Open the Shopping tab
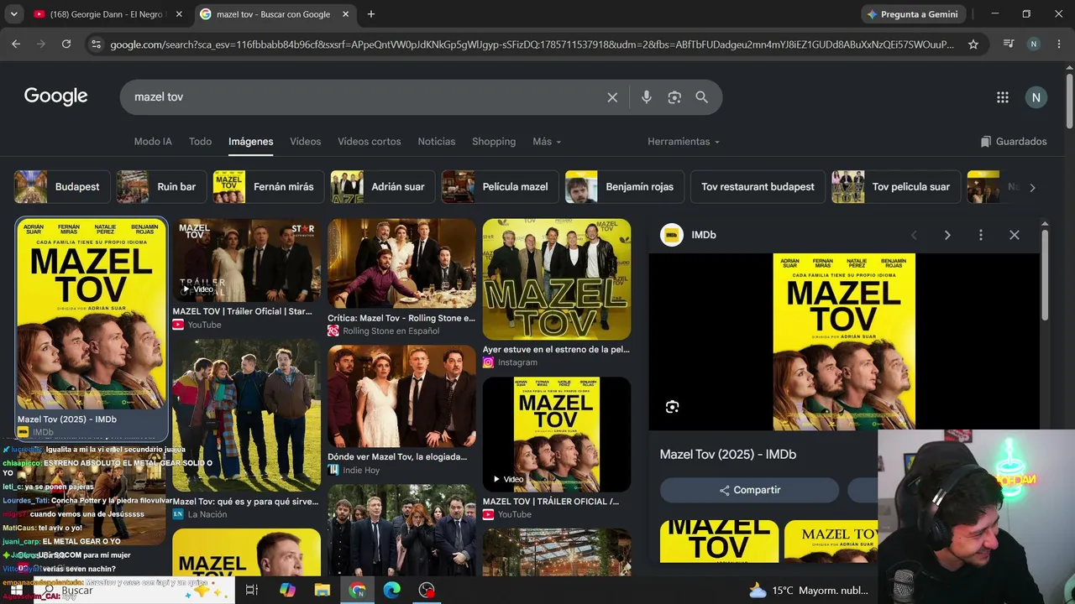 pos(494,142)
